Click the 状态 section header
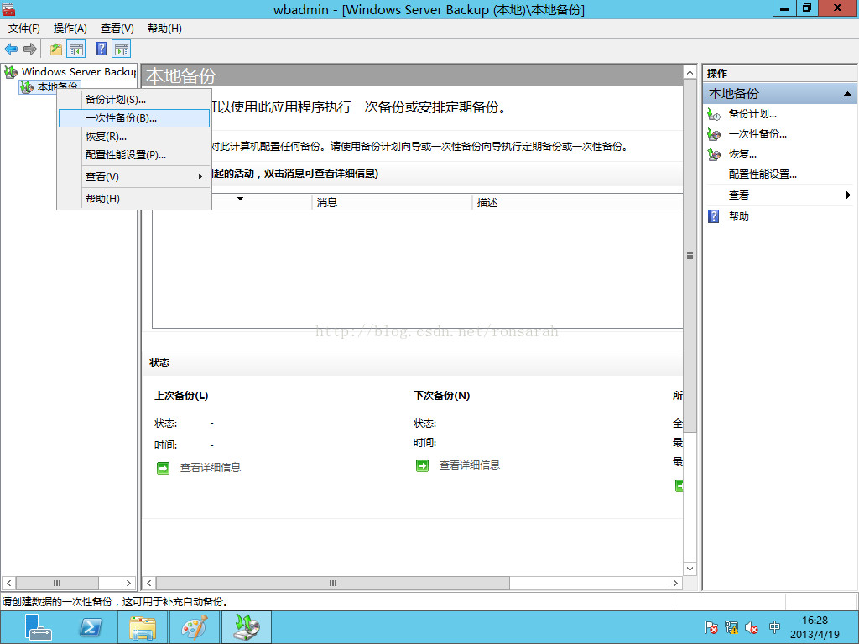The height and width of the screenshot is (644, 859). [x=159, y=363]
